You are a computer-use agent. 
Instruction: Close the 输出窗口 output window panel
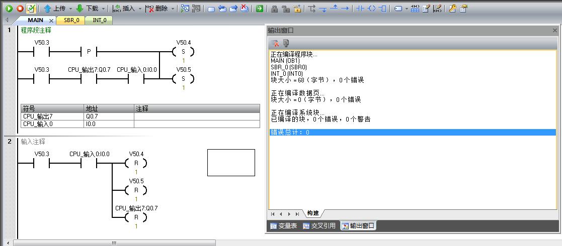(x=555, y=31)
